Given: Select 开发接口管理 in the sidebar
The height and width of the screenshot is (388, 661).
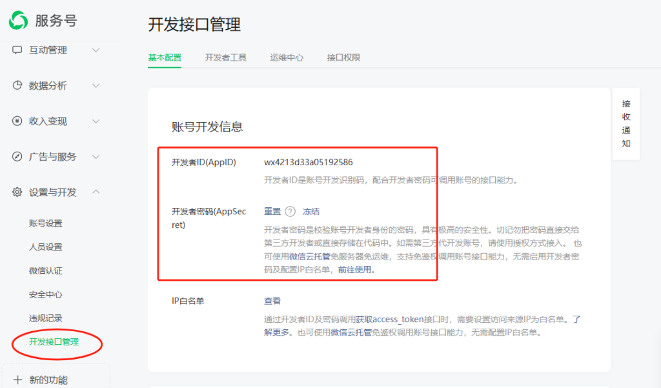Looking at the screenshot, I should tap(54, 342).
